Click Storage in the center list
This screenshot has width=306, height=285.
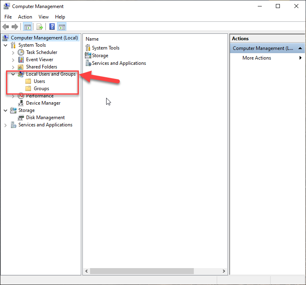[100, 56]
